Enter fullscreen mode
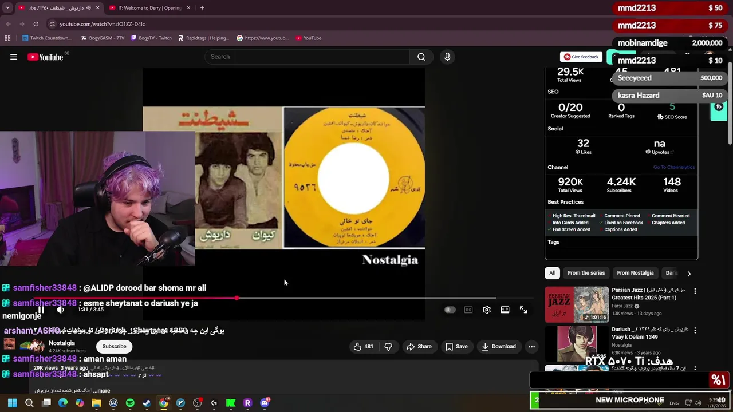 [523, 310]
